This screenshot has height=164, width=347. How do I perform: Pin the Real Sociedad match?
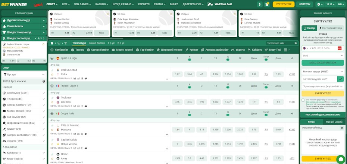pyautogui.click(x=52, y=70)
